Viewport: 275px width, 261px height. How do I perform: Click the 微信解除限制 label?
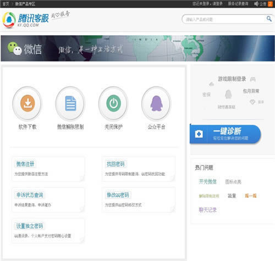coord(70,127)
